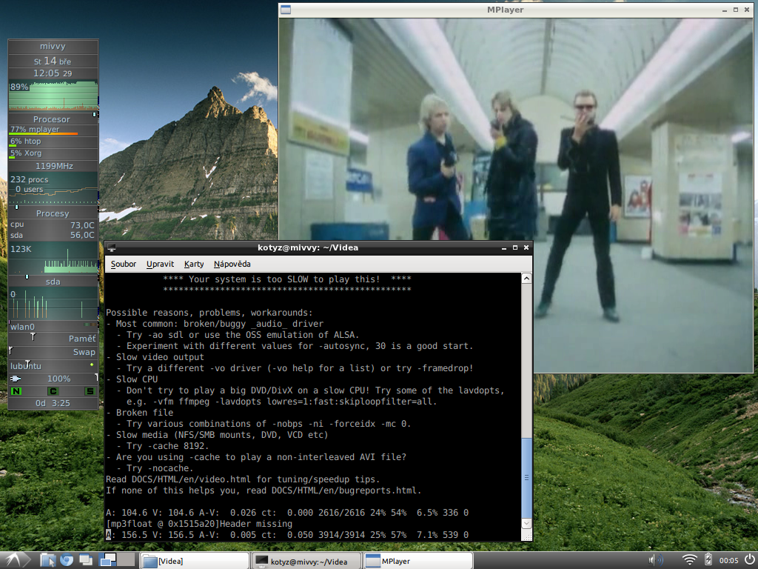The height and width of the screenshot is (569, 758).
Task: Open the Nápověda menu in the terminal
Action: 232,264
